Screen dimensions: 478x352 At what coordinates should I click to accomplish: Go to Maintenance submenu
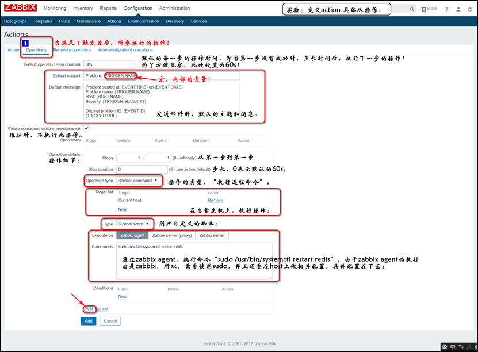click(89, 21)
